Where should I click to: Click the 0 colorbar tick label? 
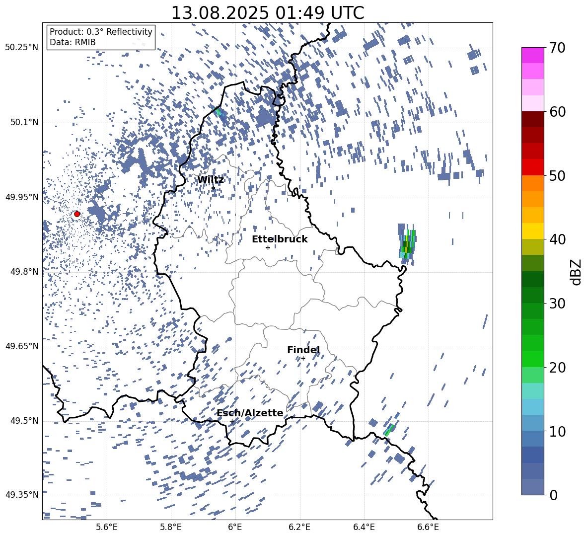[553, 495]
